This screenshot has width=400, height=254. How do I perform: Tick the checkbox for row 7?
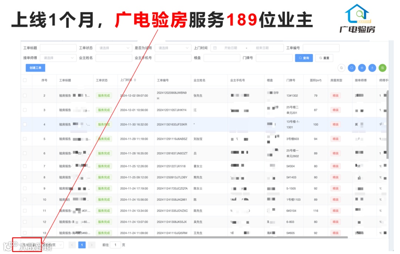tap(25, 166)
